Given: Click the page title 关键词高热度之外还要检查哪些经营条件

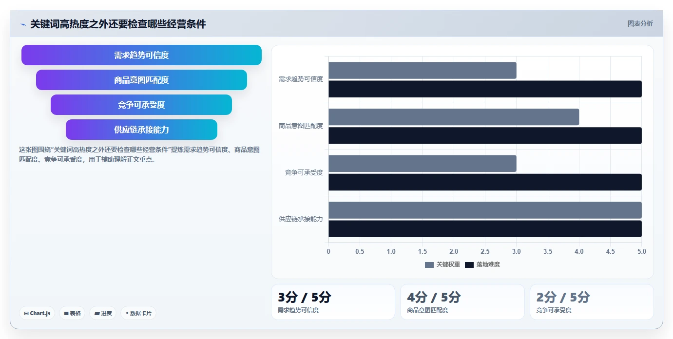Looking at the screenshot, I should click(x=118, y=24).
